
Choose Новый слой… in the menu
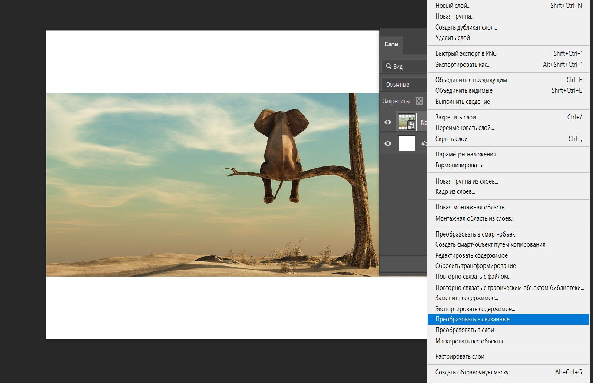(453, 6)
